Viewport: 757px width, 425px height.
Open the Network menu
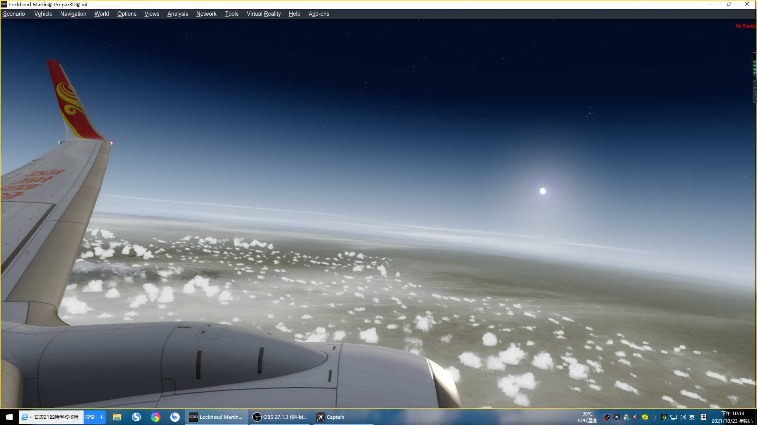[x=206, y=14]
